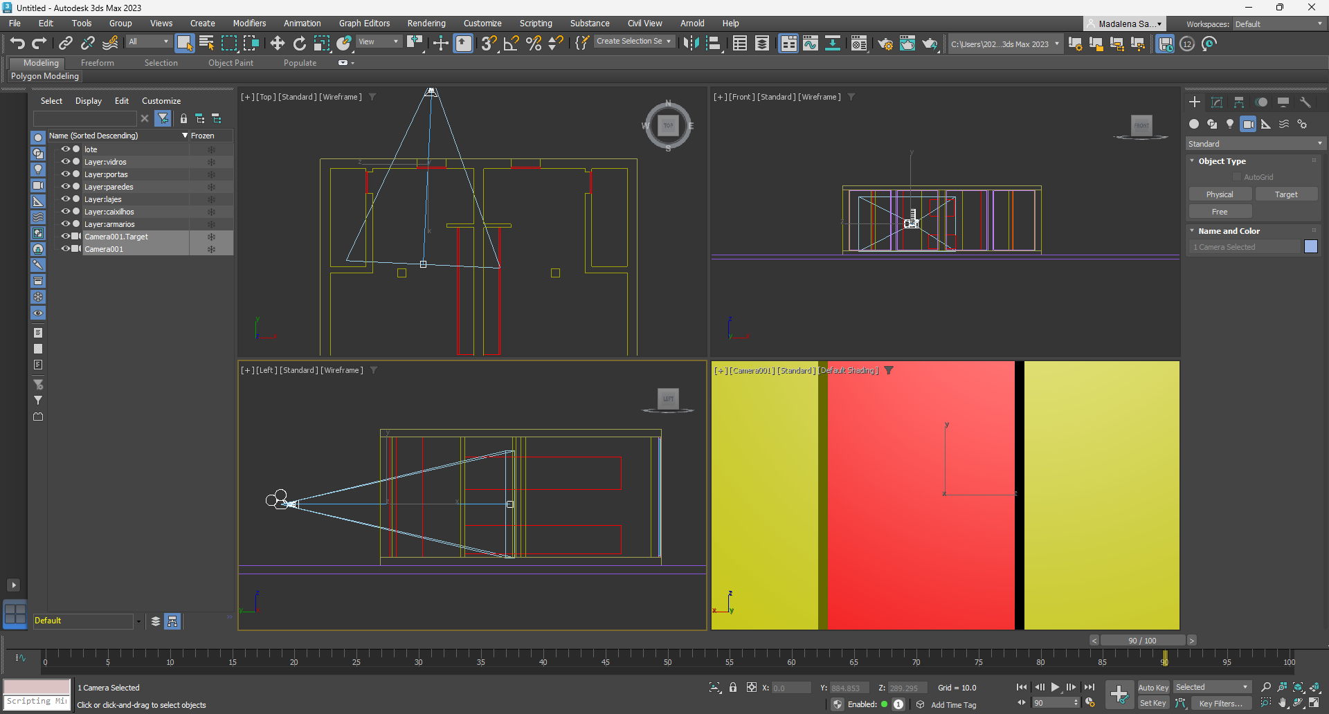Screen dimensions: 1329x714
Task: Select the Move tool
Action: coord(278,44)
